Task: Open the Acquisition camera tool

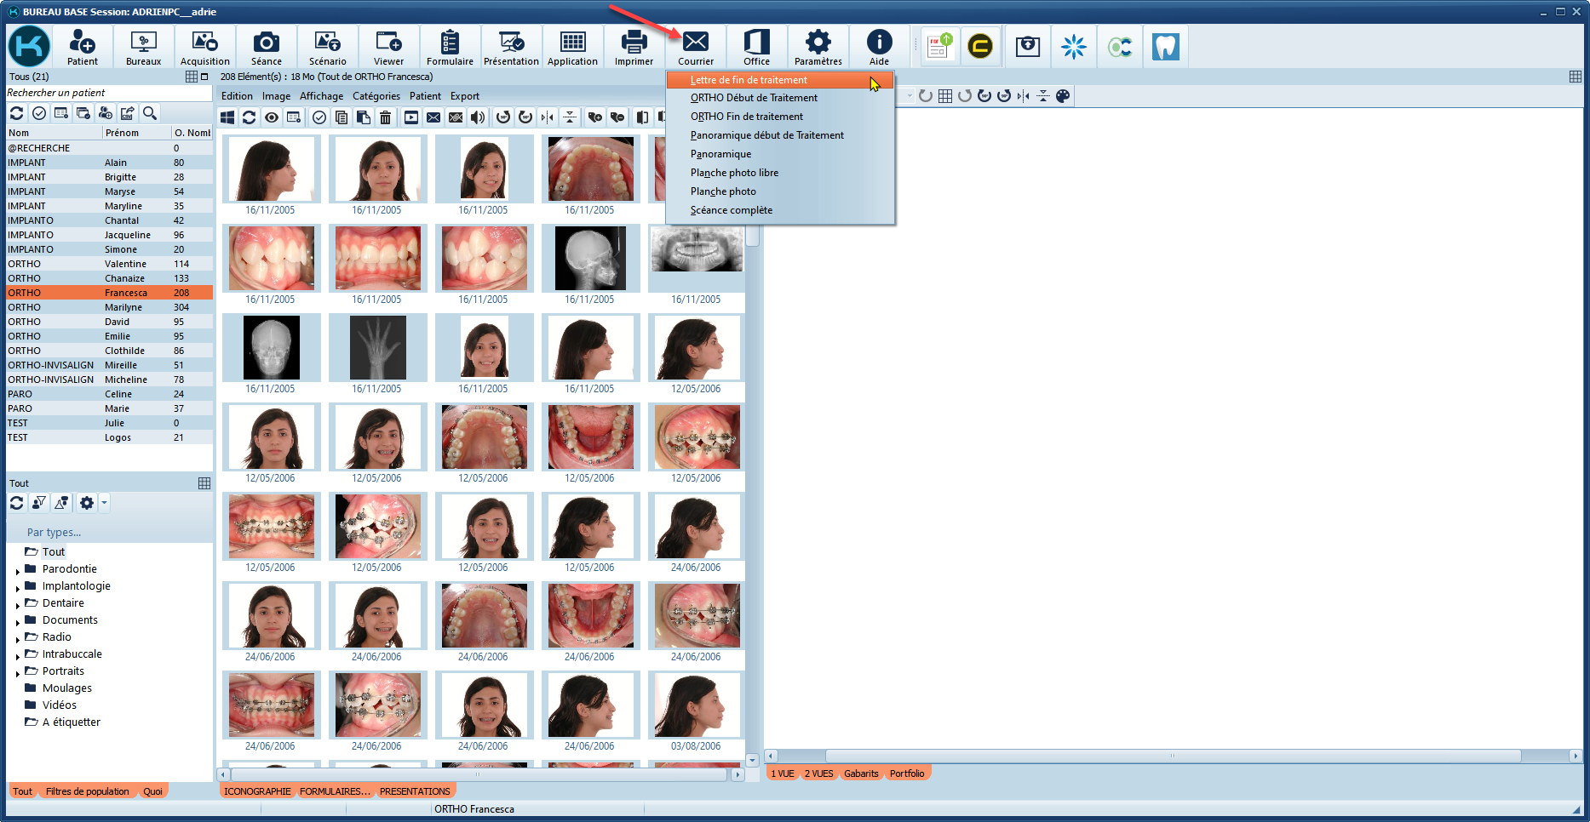Action: [204, 47]
